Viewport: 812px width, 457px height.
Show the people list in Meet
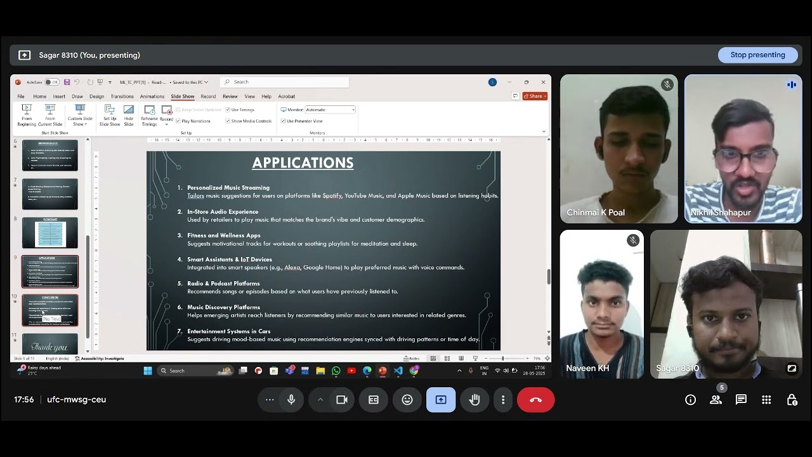pos(716,400)
